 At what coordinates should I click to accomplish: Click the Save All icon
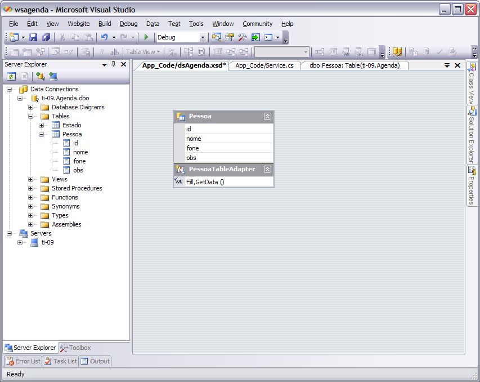[x=46, y=37]
